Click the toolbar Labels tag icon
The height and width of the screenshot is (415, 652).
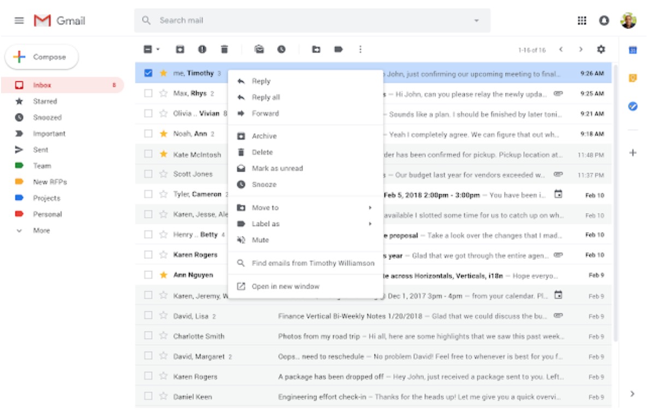339,50
